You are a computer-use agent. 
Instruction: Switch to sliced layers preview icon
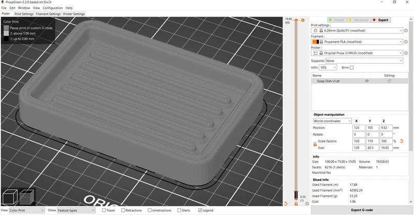(x=27, y=197)
